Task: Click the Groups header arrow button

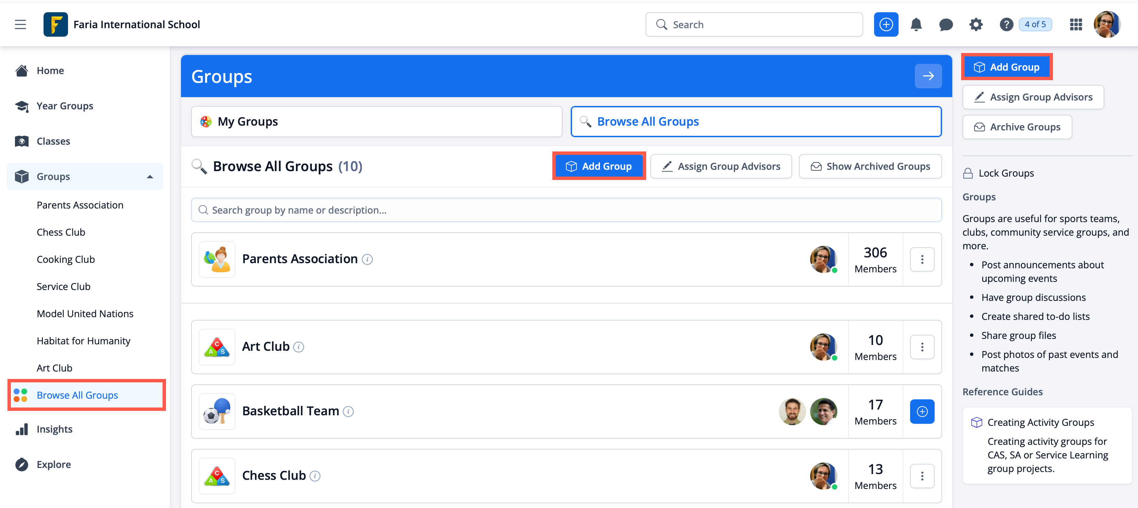Action: click(928, 76)
